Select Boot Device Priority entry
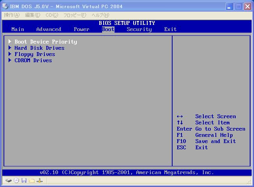 46,42
